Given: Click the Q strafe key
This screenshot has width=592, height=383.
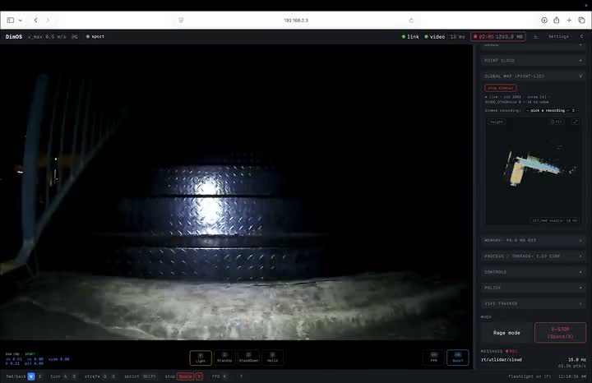Looking at the screenshot, I should tap(104, 376).
